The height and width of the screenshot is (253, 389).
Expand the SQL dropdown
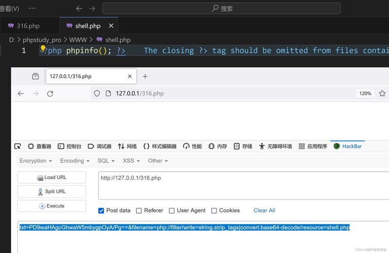point(106,161)
